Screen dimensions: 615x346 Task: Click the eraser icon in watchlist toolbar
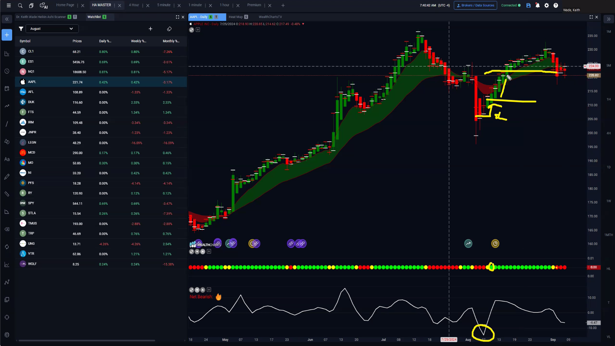(169, 29)
